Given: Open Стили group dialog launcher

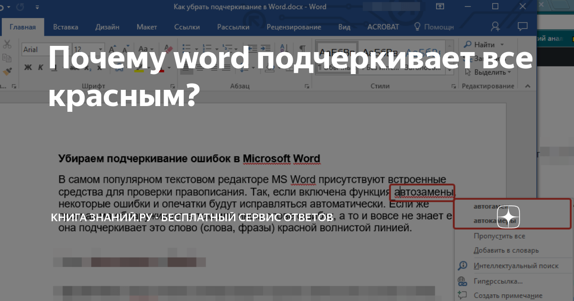Looking at the screenshot, I should (453, 86).
